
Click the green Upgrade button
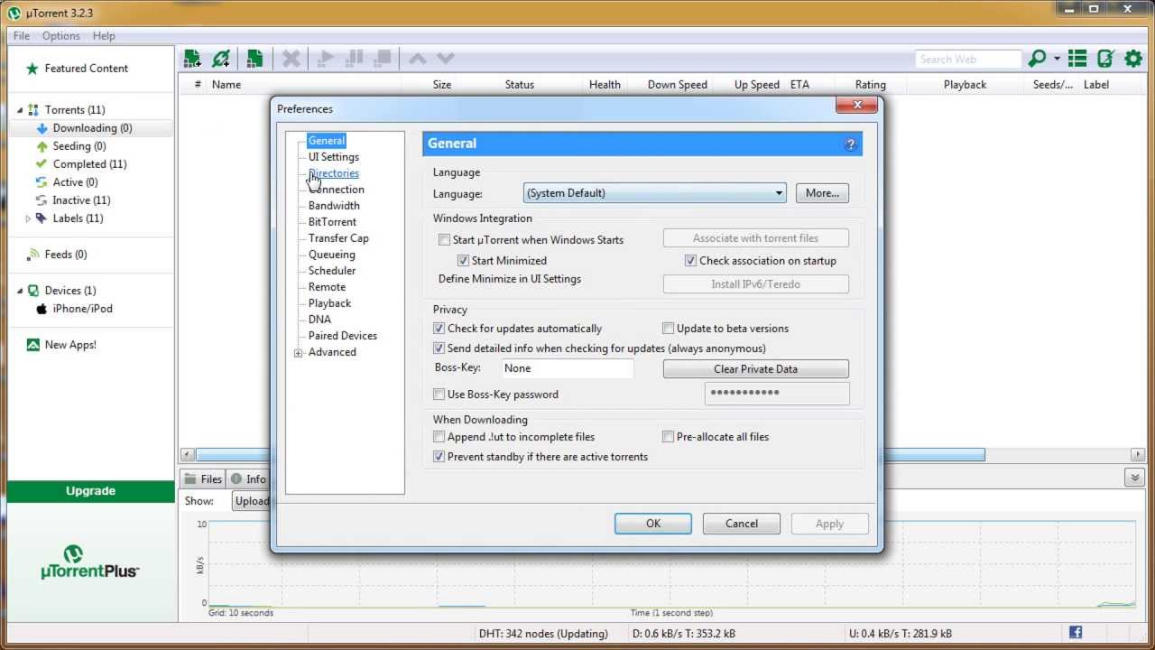90,491
